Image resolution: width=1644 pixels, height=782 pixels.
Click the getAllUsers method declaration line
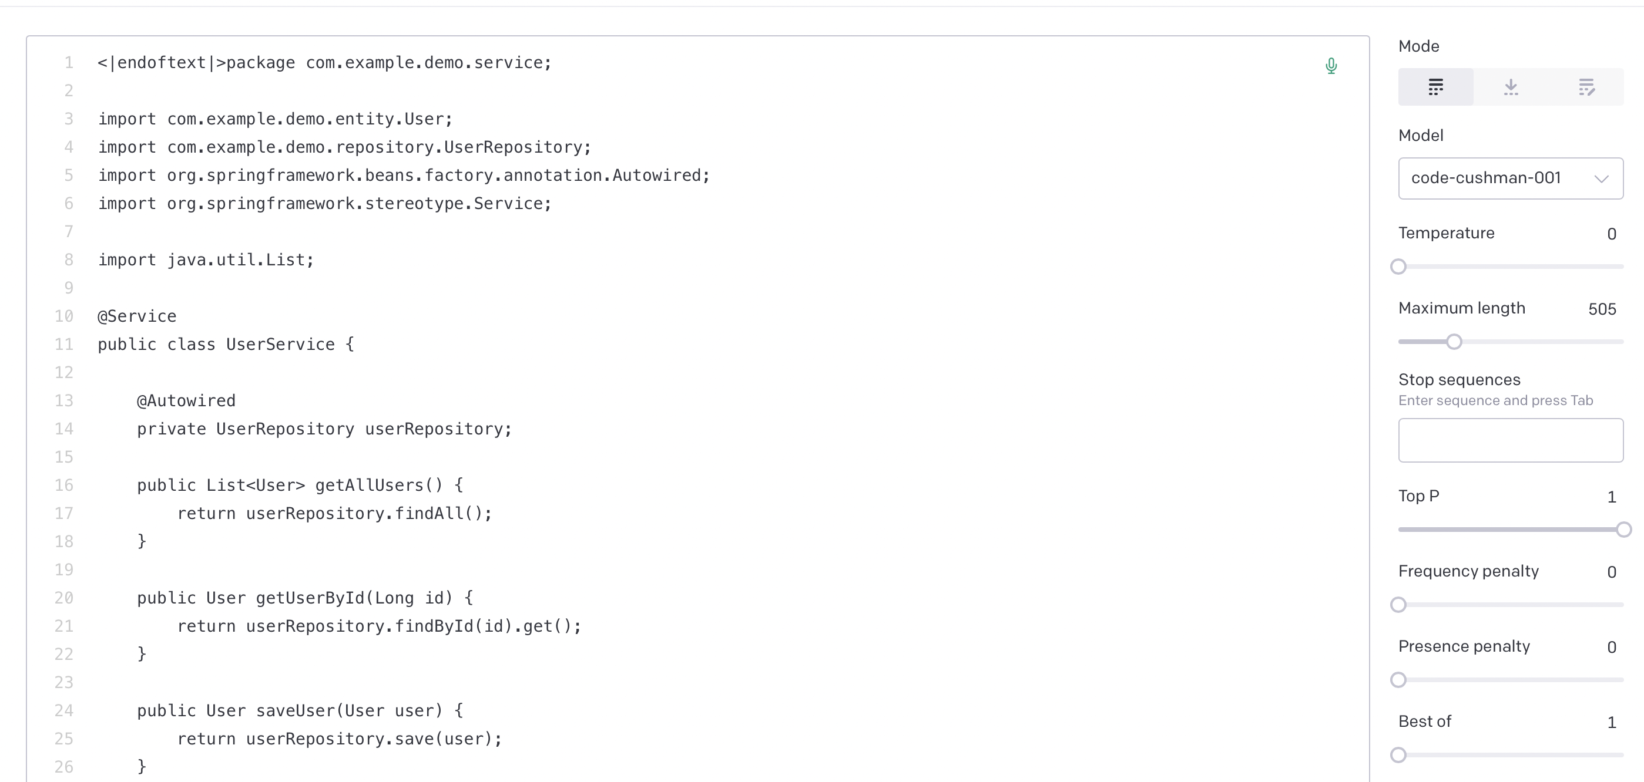tap(300, 486)
